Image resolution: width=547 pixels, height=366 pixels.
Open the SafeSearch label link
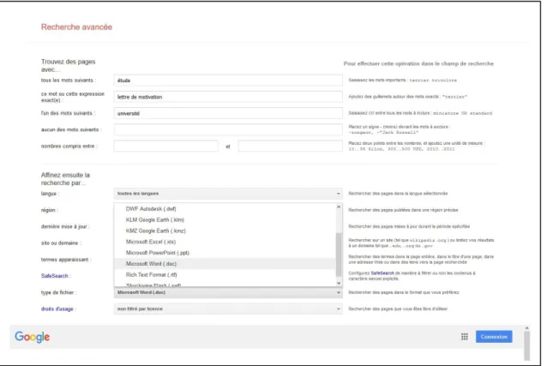(54, 276)
